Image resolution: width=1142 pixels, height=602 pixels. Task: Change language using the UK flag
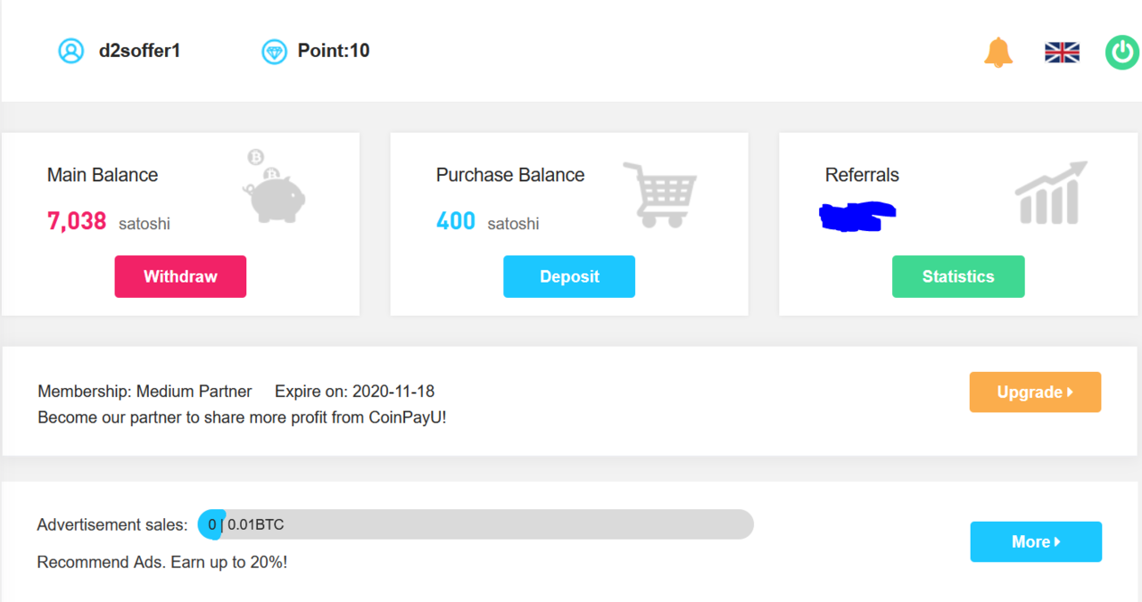pos(1062,53)
